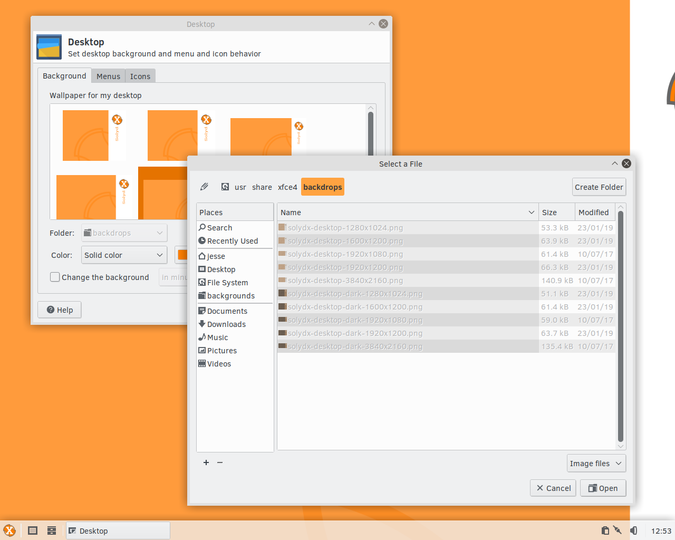
Task: Click the minus icon to remove bookmark
Action: tap(220, 462)
